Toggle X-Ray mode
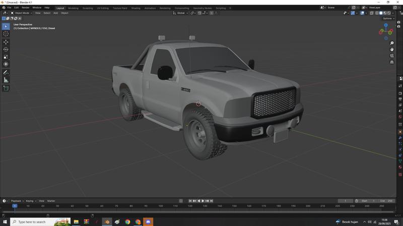403x226 pixels. coord(371,13)
